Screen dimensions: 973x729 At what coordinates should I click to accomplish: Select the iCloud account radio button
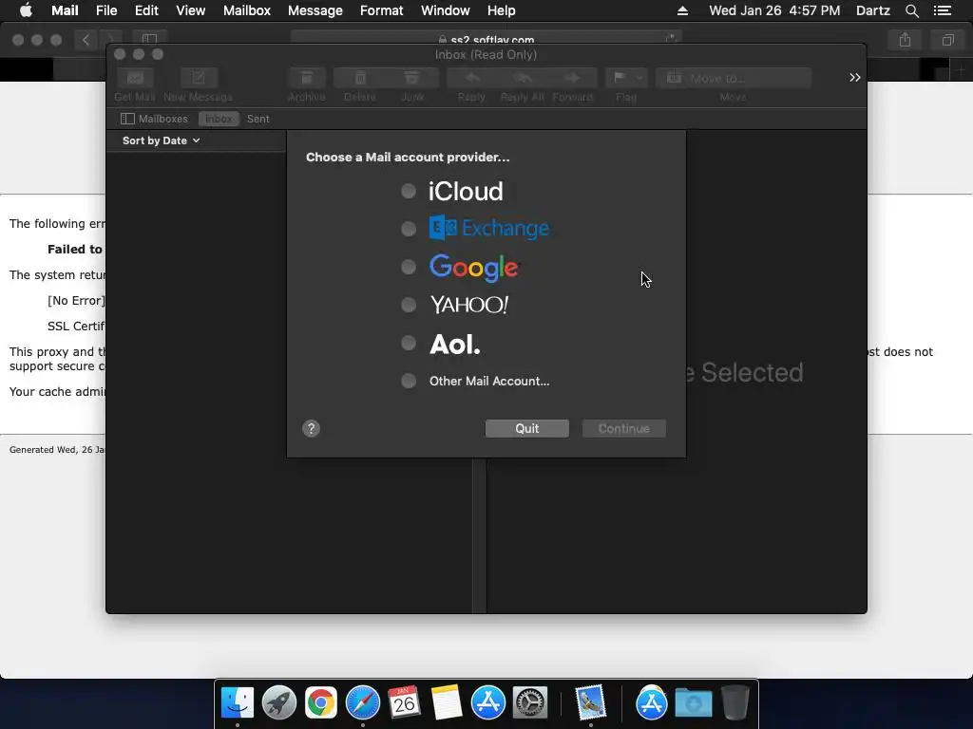pos(409,191)
